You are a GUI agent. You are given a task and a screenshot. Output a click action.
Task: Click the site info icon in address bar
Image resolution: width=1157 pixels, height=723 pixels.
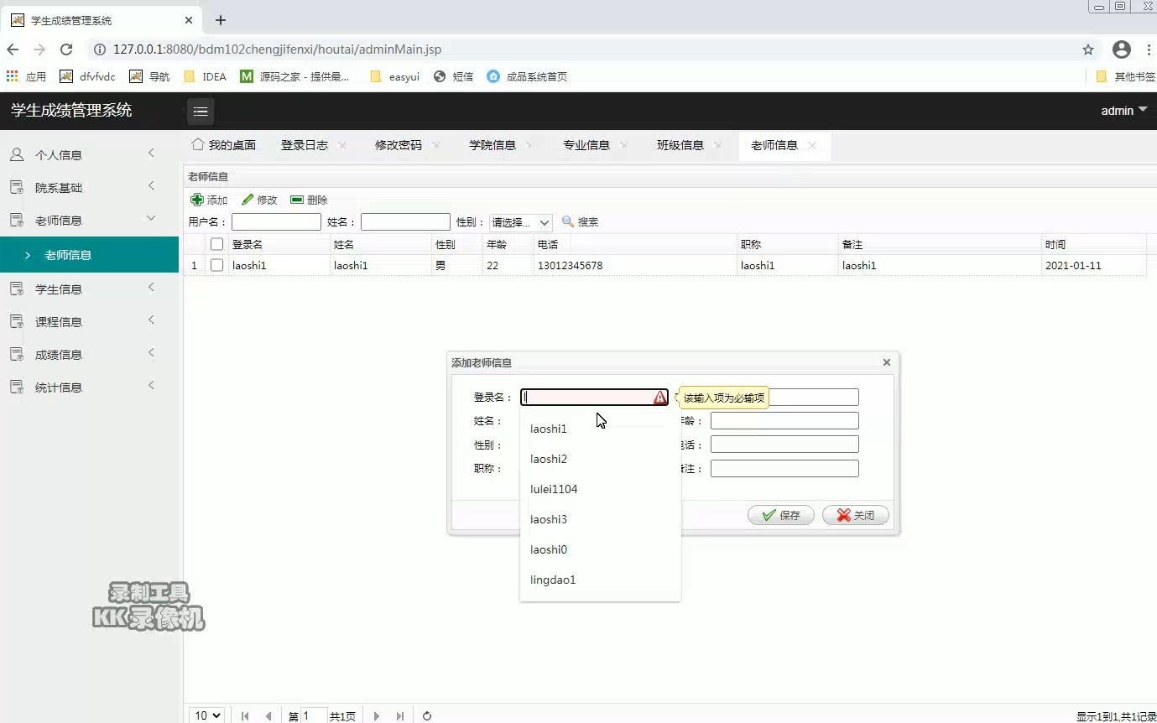(x=99, y=49)
